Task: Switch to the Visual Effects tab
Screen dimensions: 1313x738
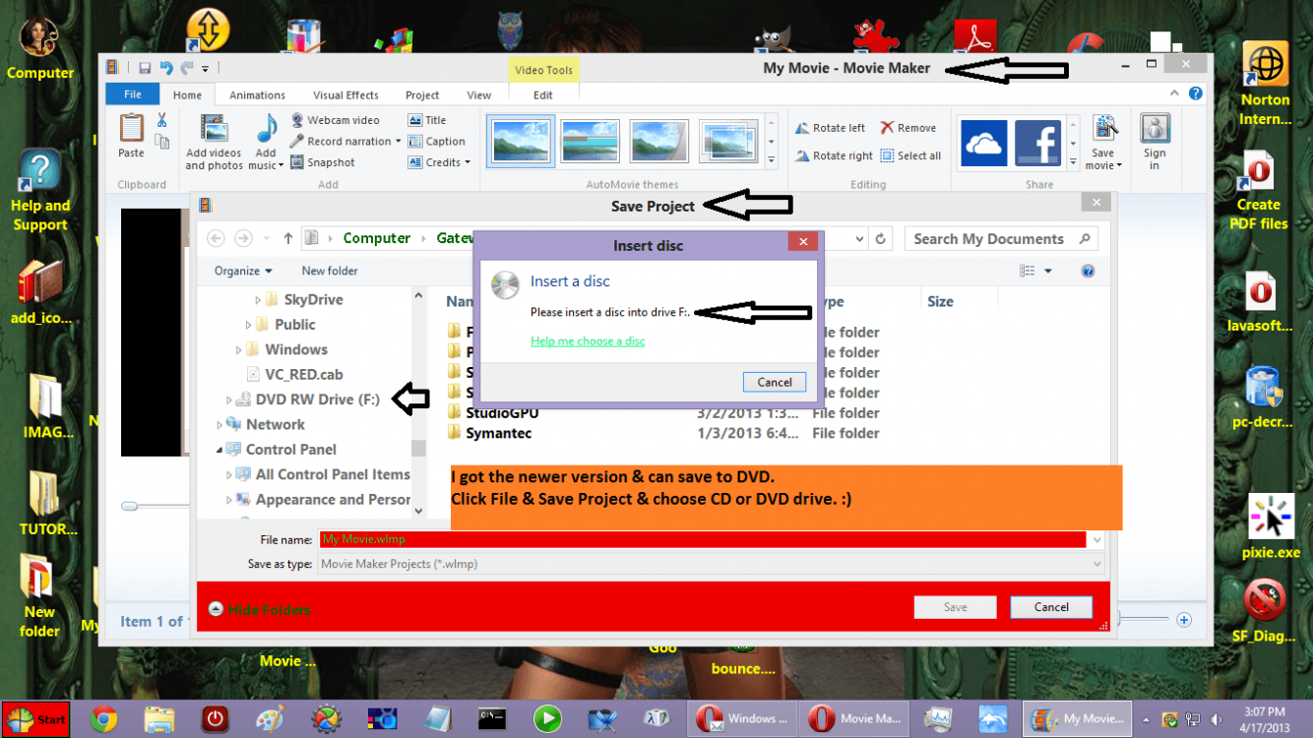Action: click(x=345, y=95)
